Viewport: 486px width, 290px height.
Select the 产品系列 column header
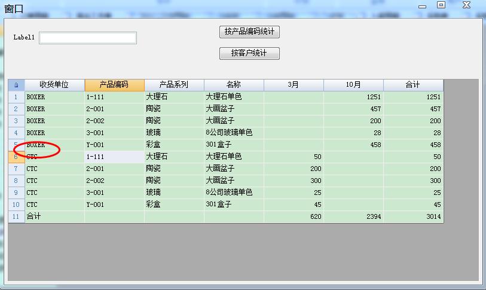[174, 85]
